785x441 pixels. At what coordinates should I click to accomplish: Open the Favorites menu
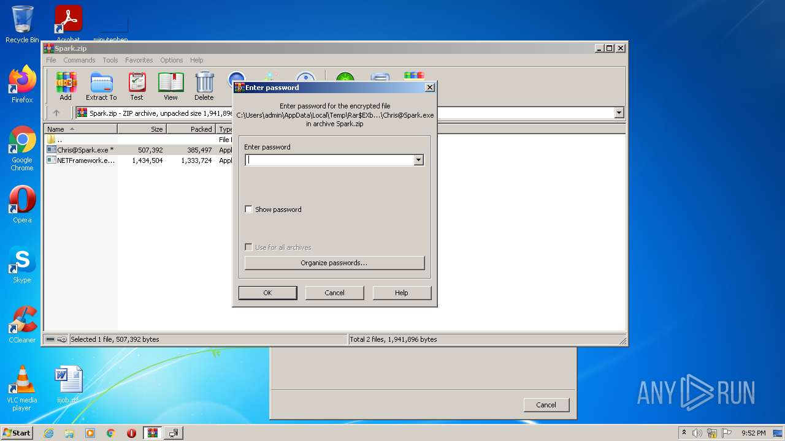[139, 60]
